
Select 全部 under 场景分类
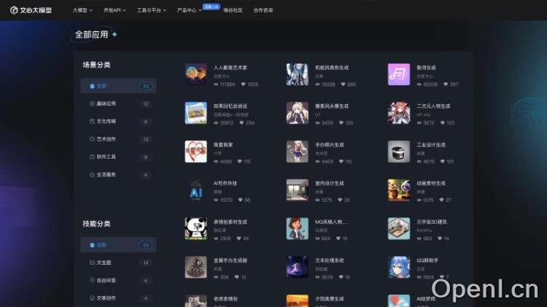click(x=118, y=86)
